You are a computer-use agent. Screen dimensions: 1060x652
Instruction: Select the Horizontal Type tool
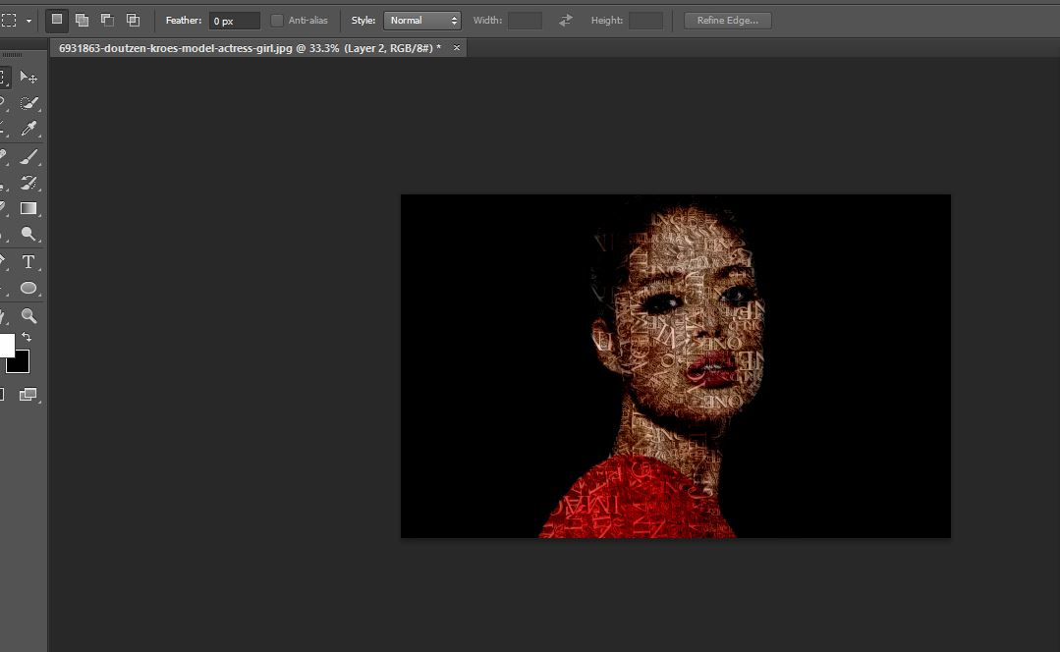[28, 262]
